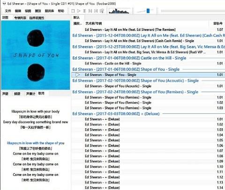Image resolution: width=225 pixels, height=190 pixels.
Task: Click the foobar2000 app icon in title bar
Action: (x=4, y=3)
